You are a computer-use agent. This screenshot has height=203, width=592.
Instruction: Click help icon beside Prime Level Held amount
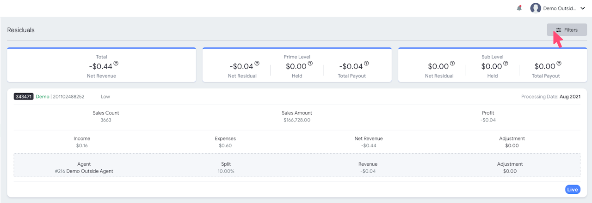pos(310,64)
